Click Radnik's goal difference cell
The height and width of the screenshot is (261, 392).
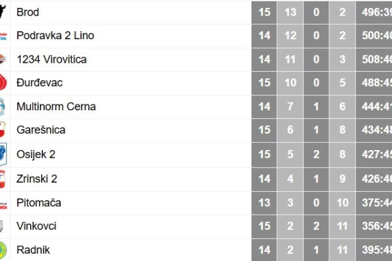374,250
